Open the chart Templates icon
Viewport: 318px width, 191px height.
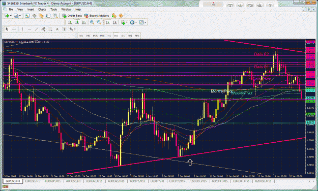(x=141, y=22)
